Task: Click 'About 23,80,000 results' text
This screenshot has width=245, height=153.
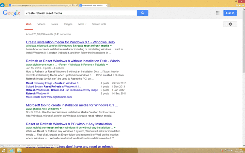Action: (48, 34)
